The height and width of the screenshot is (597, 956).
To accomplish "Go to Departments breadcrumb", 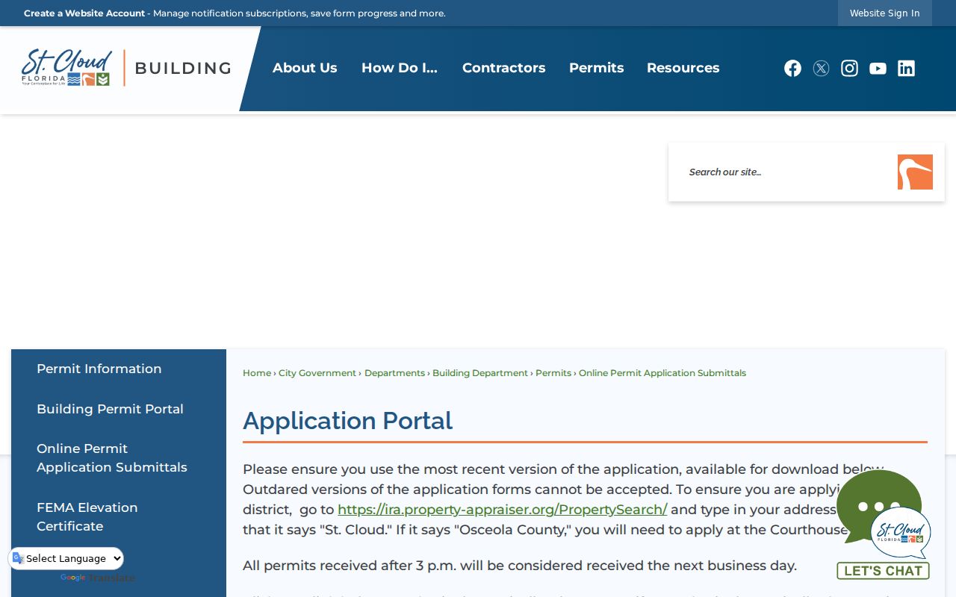I will pyautogui.click(x=394, y=373).
